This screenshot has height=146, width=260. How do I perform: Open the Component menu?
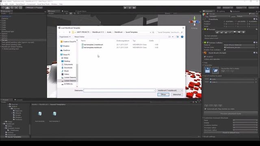pos(31,4)
